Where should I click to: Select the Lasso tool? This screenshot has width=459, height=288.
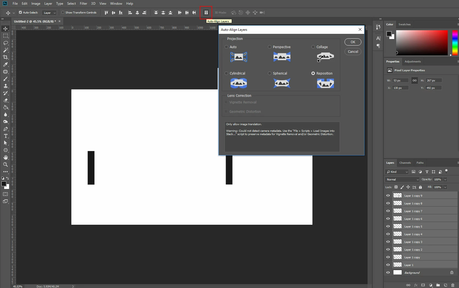(6, 43)
